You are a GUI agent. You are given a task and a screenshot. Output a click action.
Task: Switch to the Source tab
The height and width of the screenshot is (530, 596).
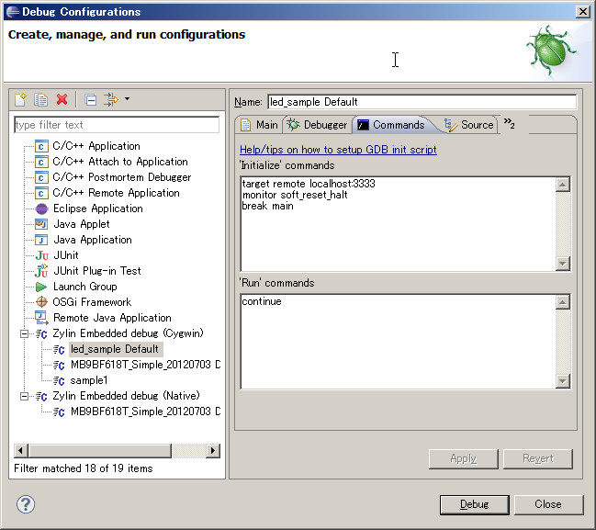(x=469, y=125)
